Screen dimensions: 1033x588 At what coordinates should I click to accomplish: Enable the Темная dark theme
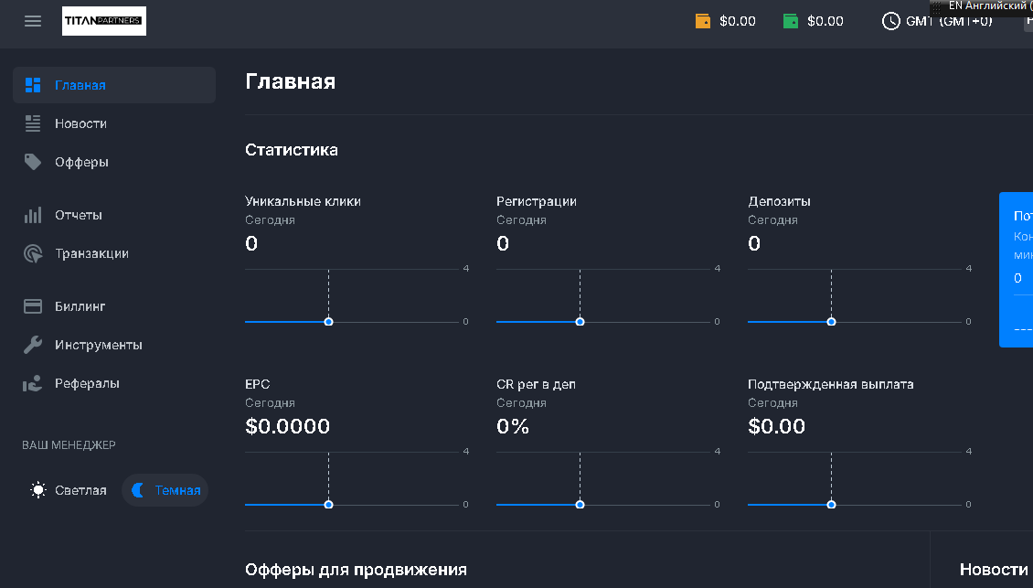coord(165,490)
